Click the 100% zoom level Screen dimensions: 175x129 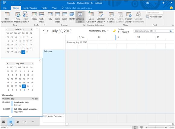171,127
